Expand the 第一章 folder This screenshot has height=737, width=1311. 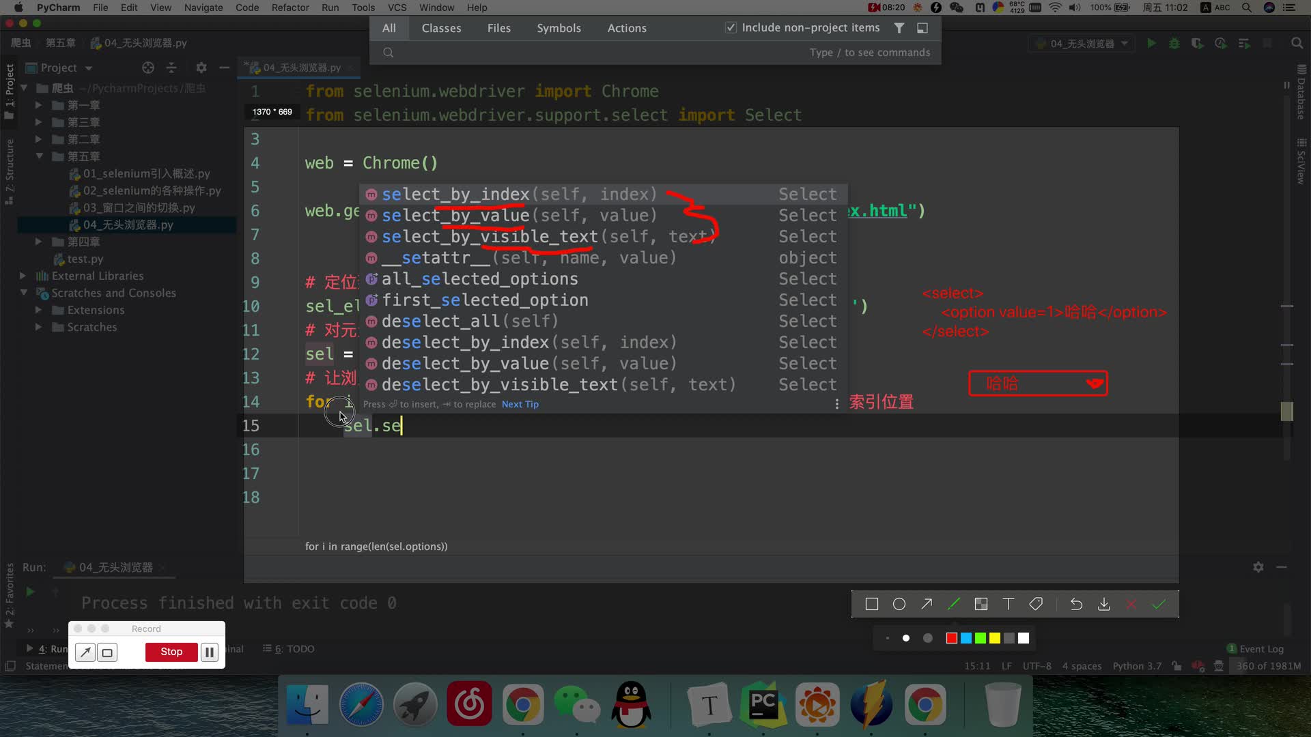point(38,105)
